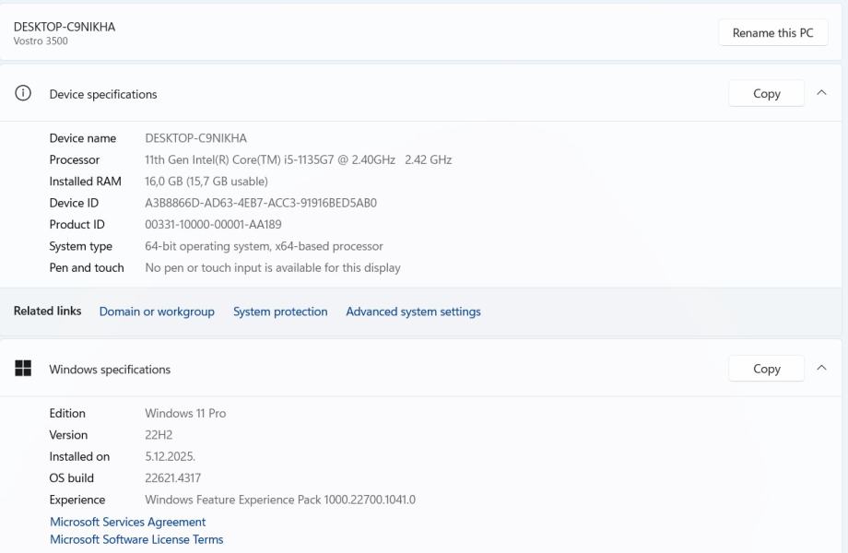Click the OS build number 22621.4317
848x553 pixels.
click(x=172, y=477)
